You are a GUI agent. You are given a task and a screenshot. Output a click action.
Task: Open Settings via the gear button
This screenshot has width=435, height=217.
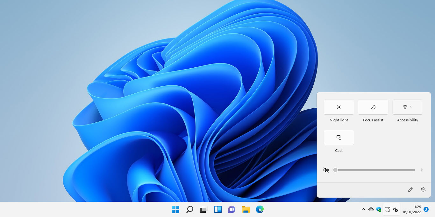click(423, 189)
